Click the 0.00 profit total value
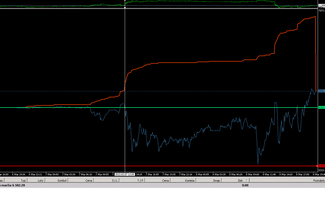This screenshot has width=325, height=203. click(245, 185)
